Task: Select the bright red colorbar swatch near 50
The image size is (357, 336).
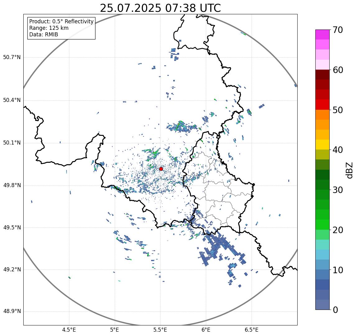Action: [x=322, y=105]
